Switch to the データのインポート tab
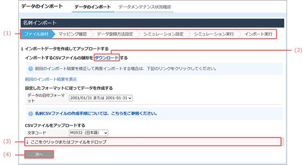The image size is (308, 165). tap(92, 7)
